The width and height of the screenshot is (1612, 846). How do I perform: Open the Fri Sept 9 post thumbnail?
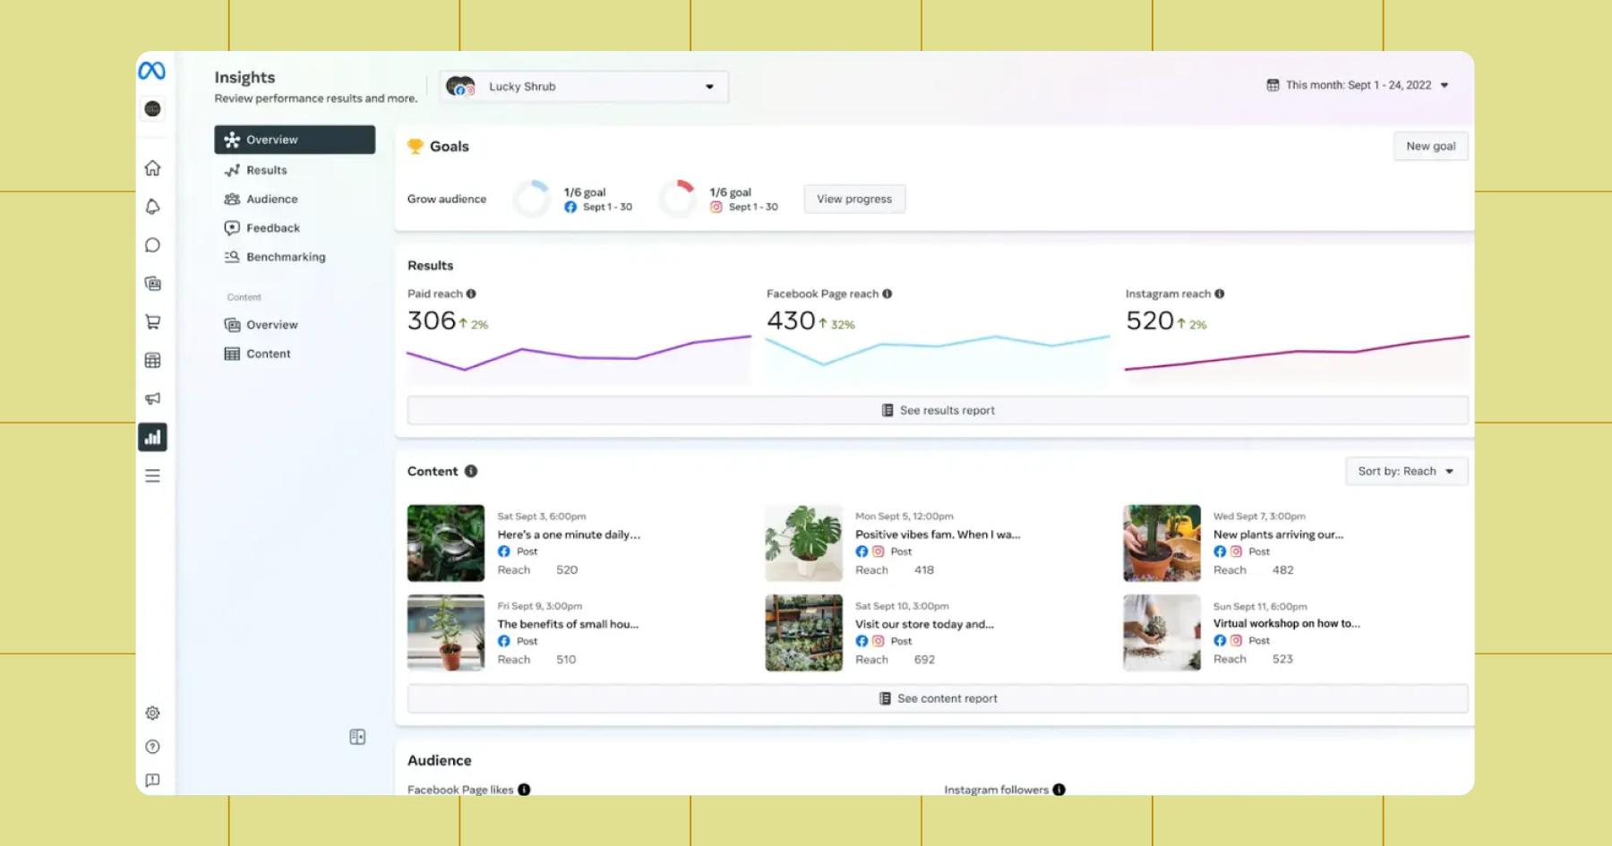coord(446,633)
